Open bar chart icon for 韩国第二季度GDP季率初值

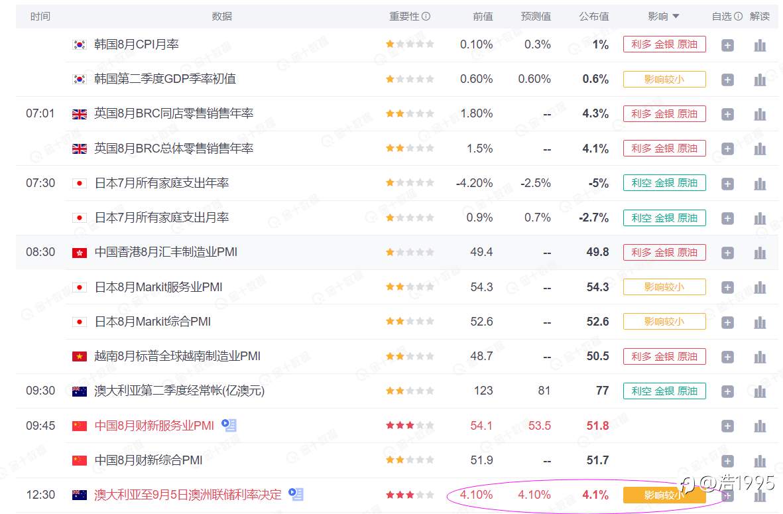[x=760, y=80]
